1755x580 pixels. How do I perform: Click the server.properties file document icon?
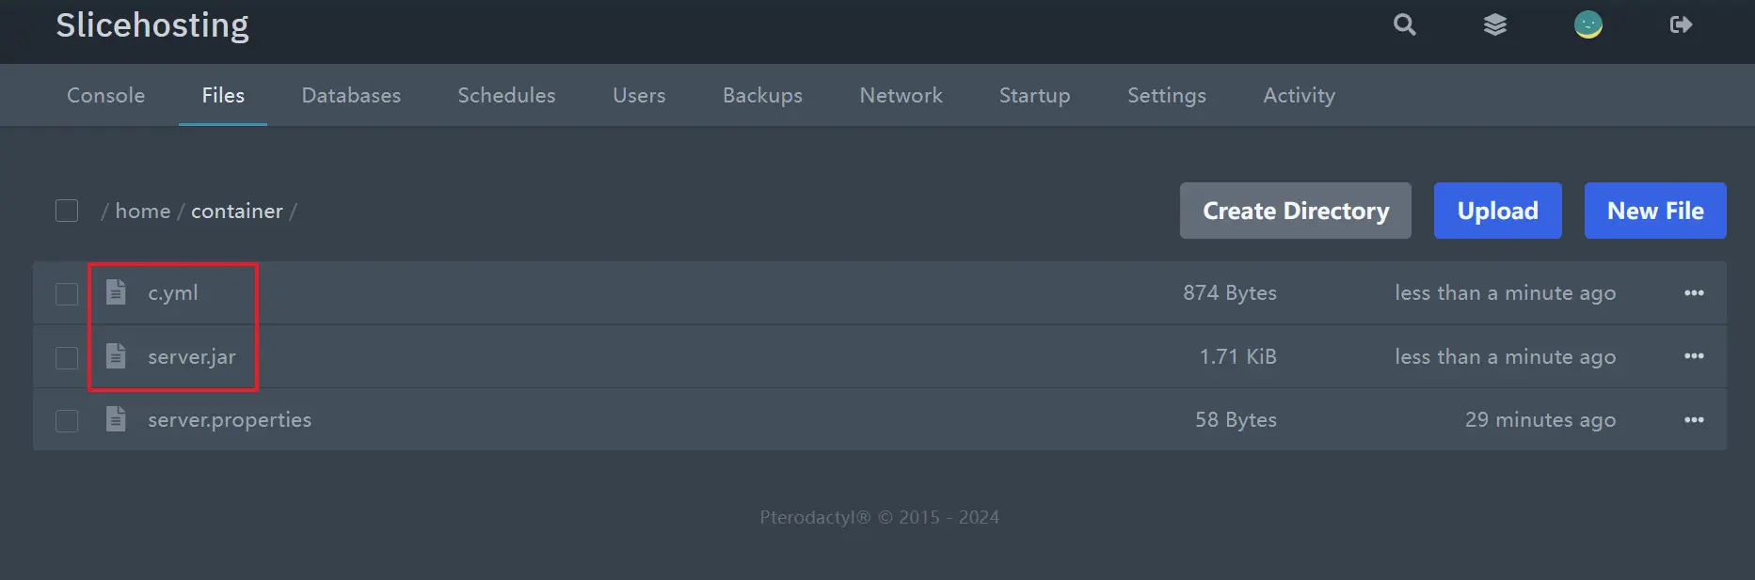point(116,419)
